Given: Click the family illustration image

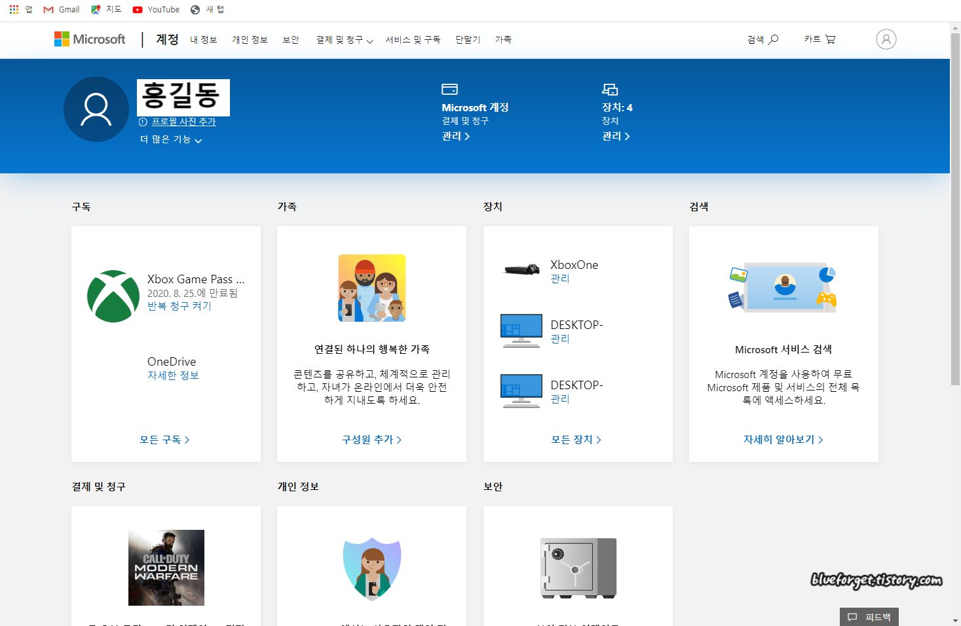Looking at the screenshot, I should coord(372,288).
